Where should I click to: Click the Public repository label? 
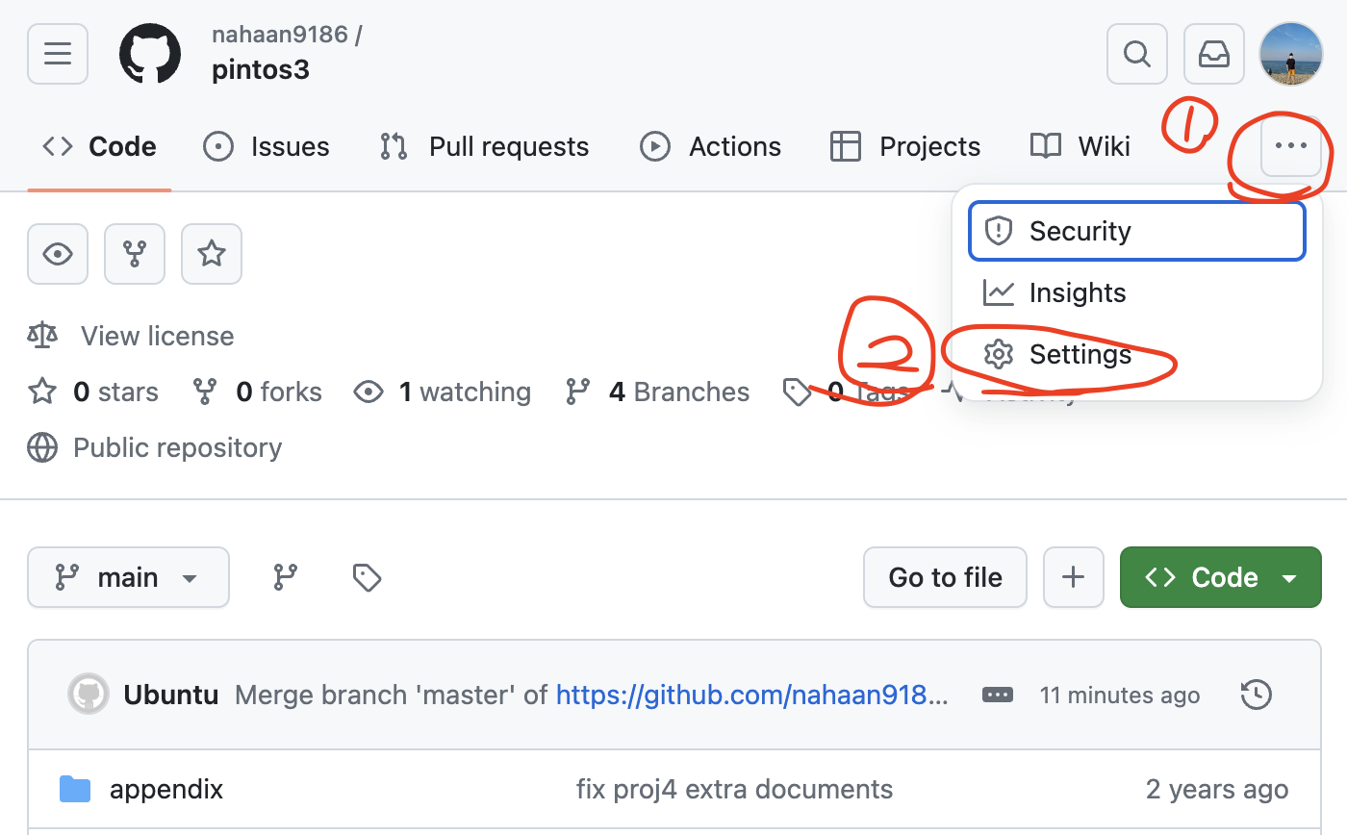coord(178,447)
